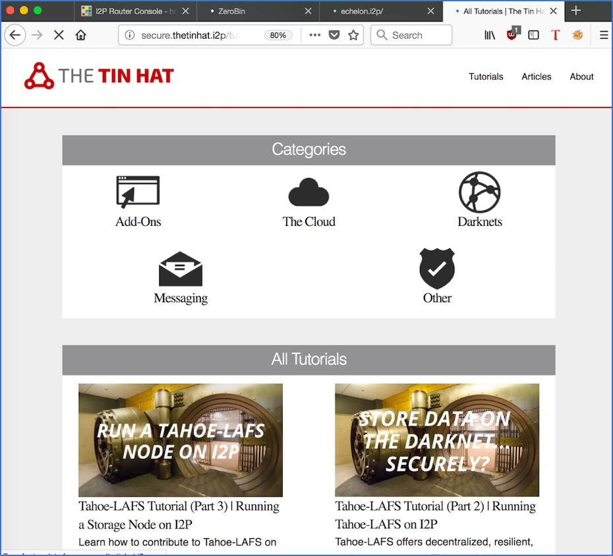Open Tahoe-LAFS Tutorial (Part 3) title link
The height and width of the screenshot is (556, 613).
point(179,515)
